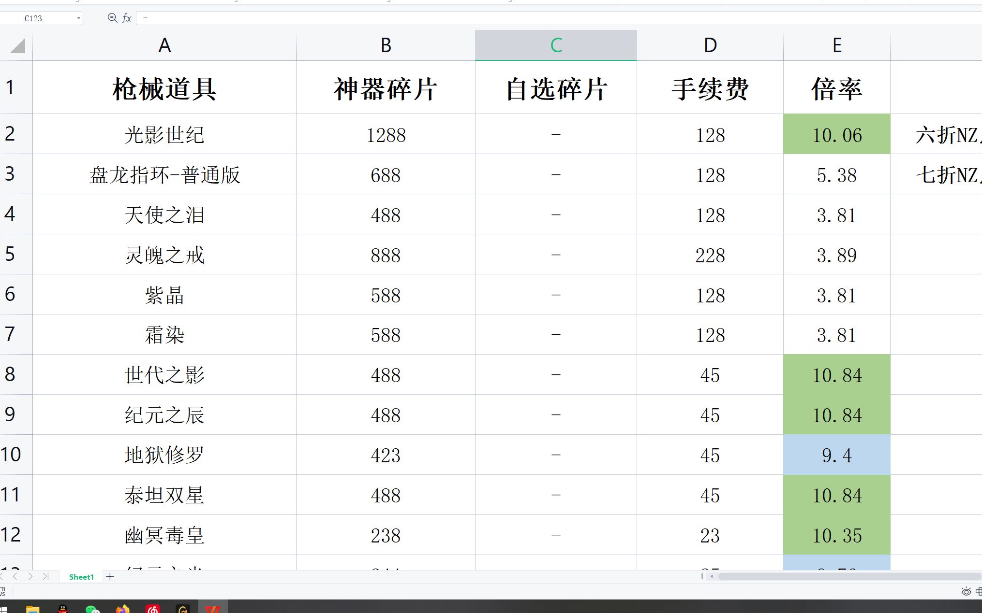Switch to the Sheet1 tab

pyautogui.click(x=80, y=577)
